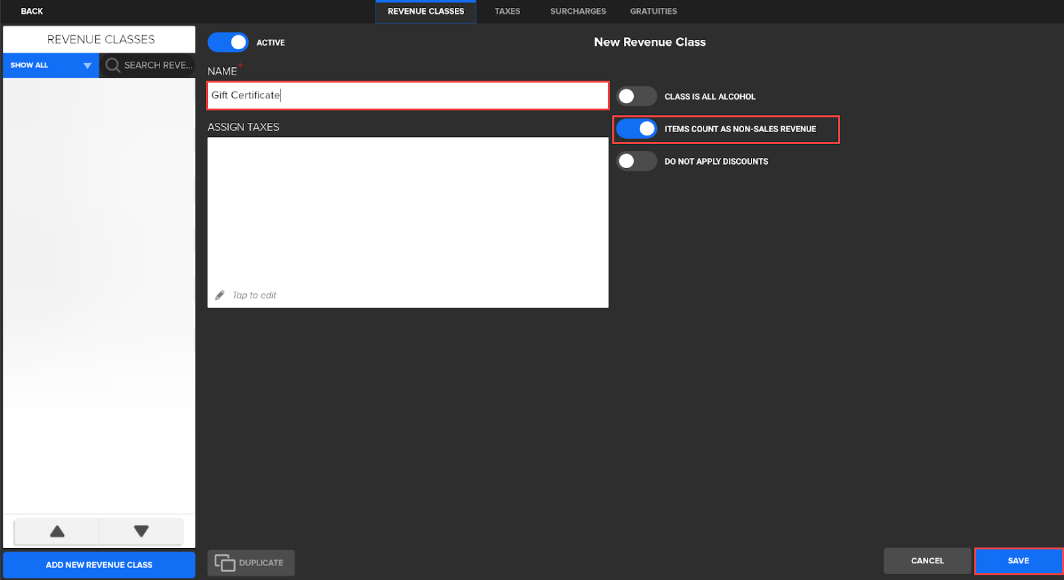Click the pencil edit icon in taxes box
The width and height of the screenshot is (1064, 580).
220,296
